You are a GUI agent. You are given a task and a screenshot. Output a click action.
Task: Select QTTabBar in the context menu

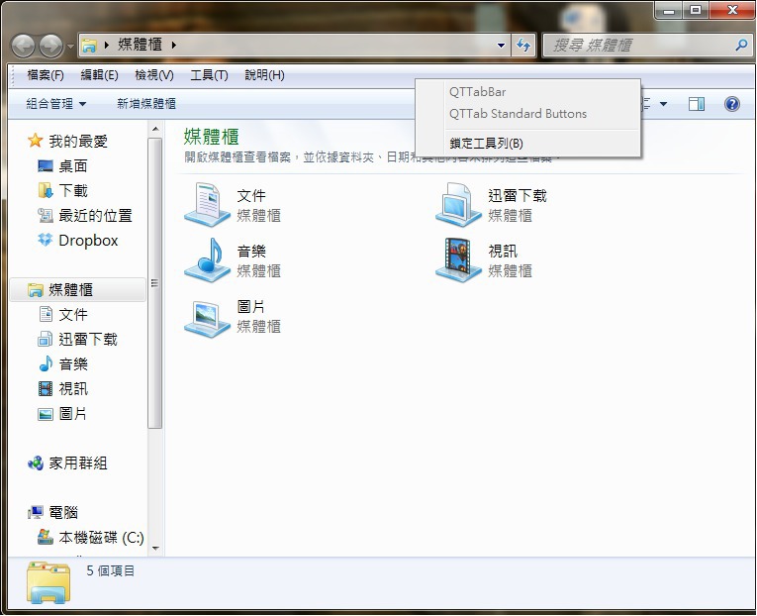527,92
